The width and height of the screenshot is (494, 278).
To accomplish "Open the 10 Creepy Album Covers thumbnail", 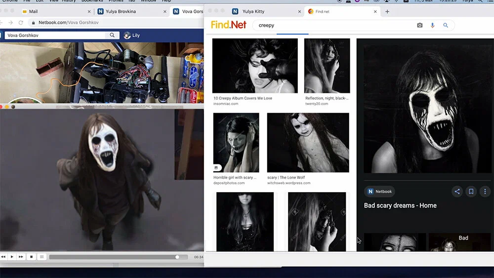I will click(x=255, y=66).
